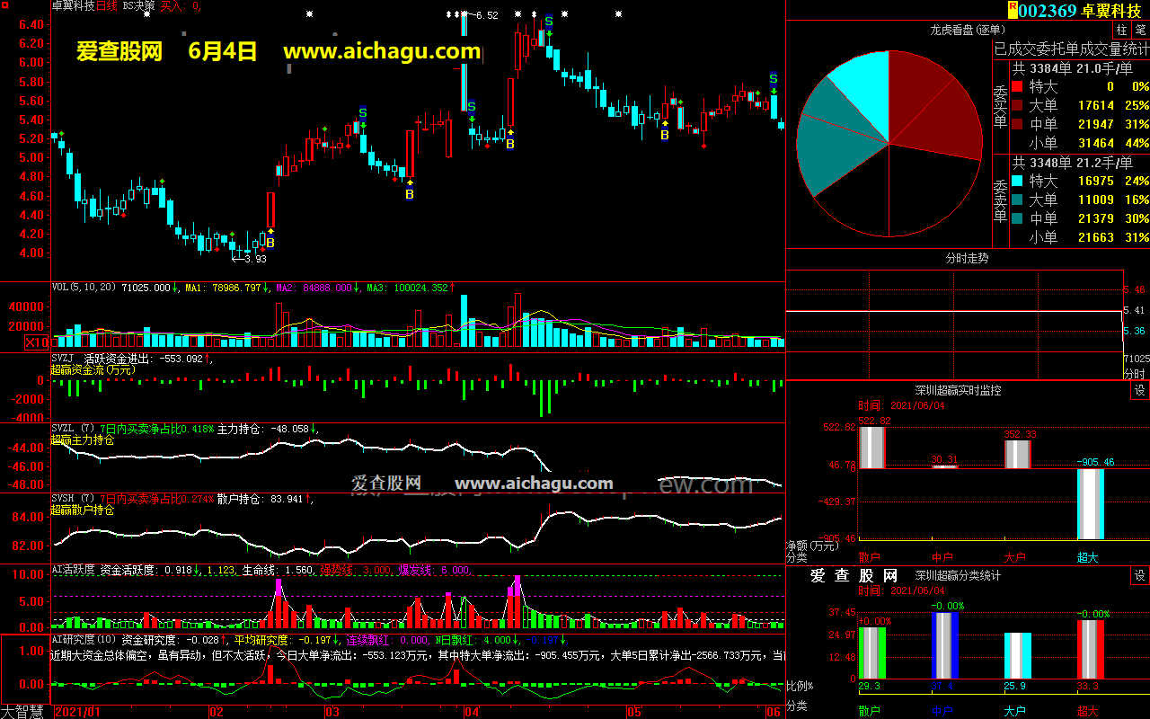Click the S sell marker at 6.52 peak
This screenshot has width=1150, height=719.
(x=548, y=22)
